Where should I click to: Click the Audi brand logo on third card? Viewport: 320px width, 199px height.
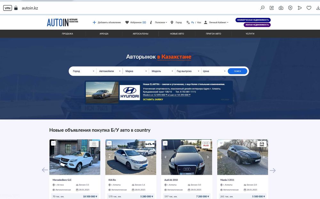206,144
